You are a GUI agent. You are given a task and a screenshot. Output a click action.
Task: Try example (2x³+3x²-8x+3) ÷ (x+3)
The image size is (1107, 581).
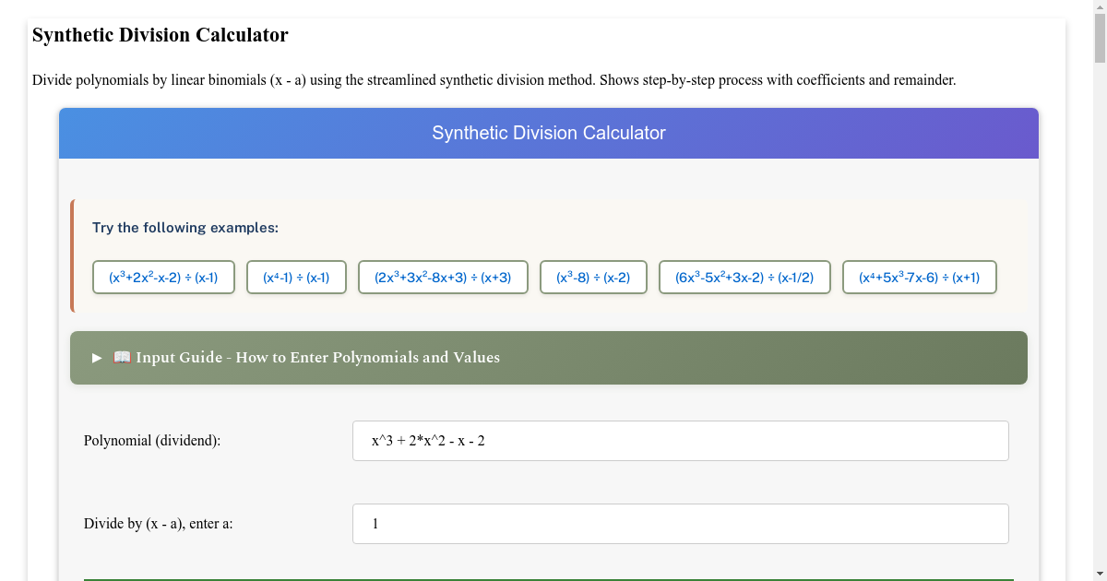(x=443, y=277)
